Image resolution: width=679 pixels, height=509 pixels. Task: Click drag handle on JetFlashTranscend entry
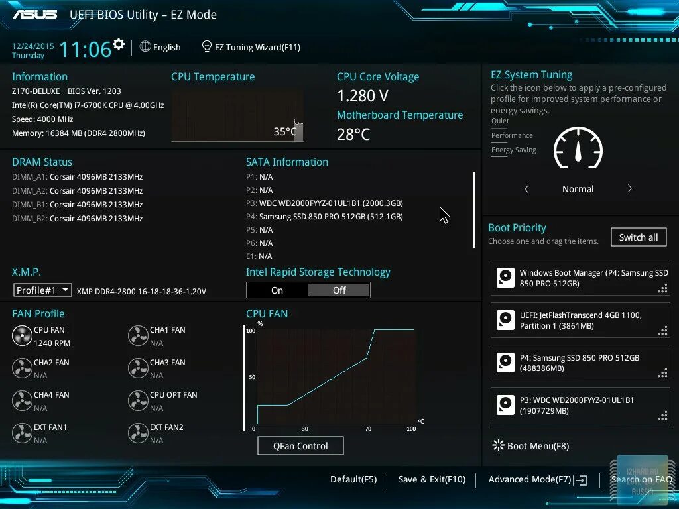click(x=662, y=331)
